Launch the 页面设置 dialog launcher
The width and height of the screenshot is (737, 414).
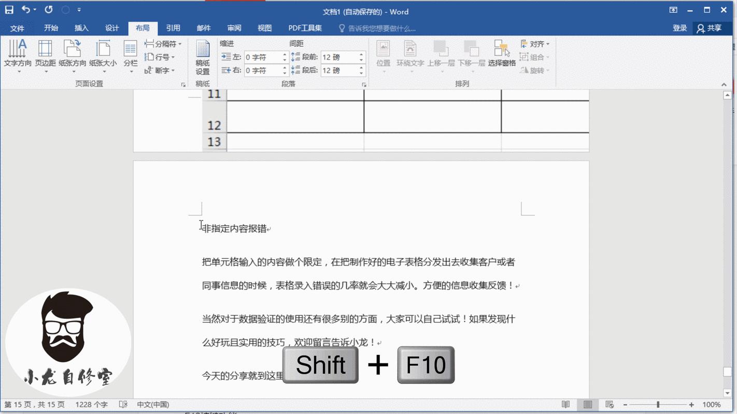(183, 84)
